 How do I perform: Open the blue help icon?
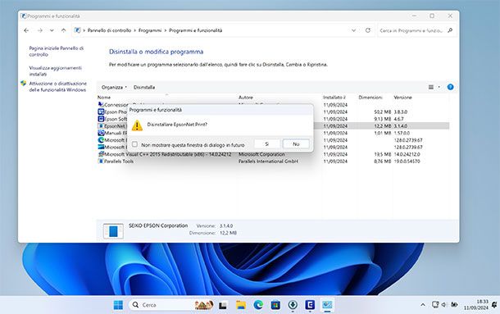(x=450, y=87)
